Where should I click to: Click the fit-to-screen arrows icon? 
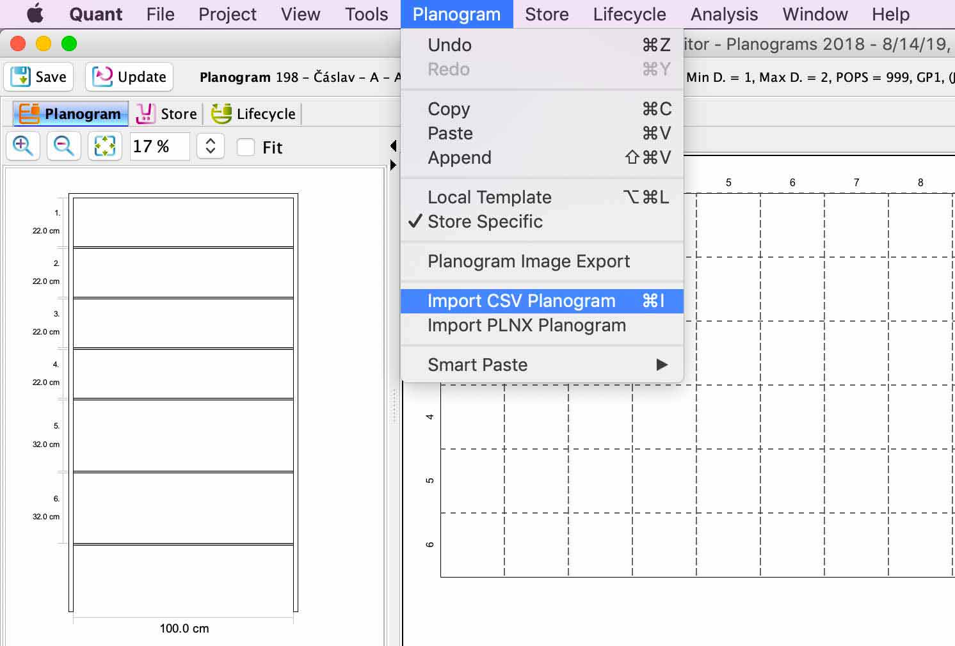104,146
